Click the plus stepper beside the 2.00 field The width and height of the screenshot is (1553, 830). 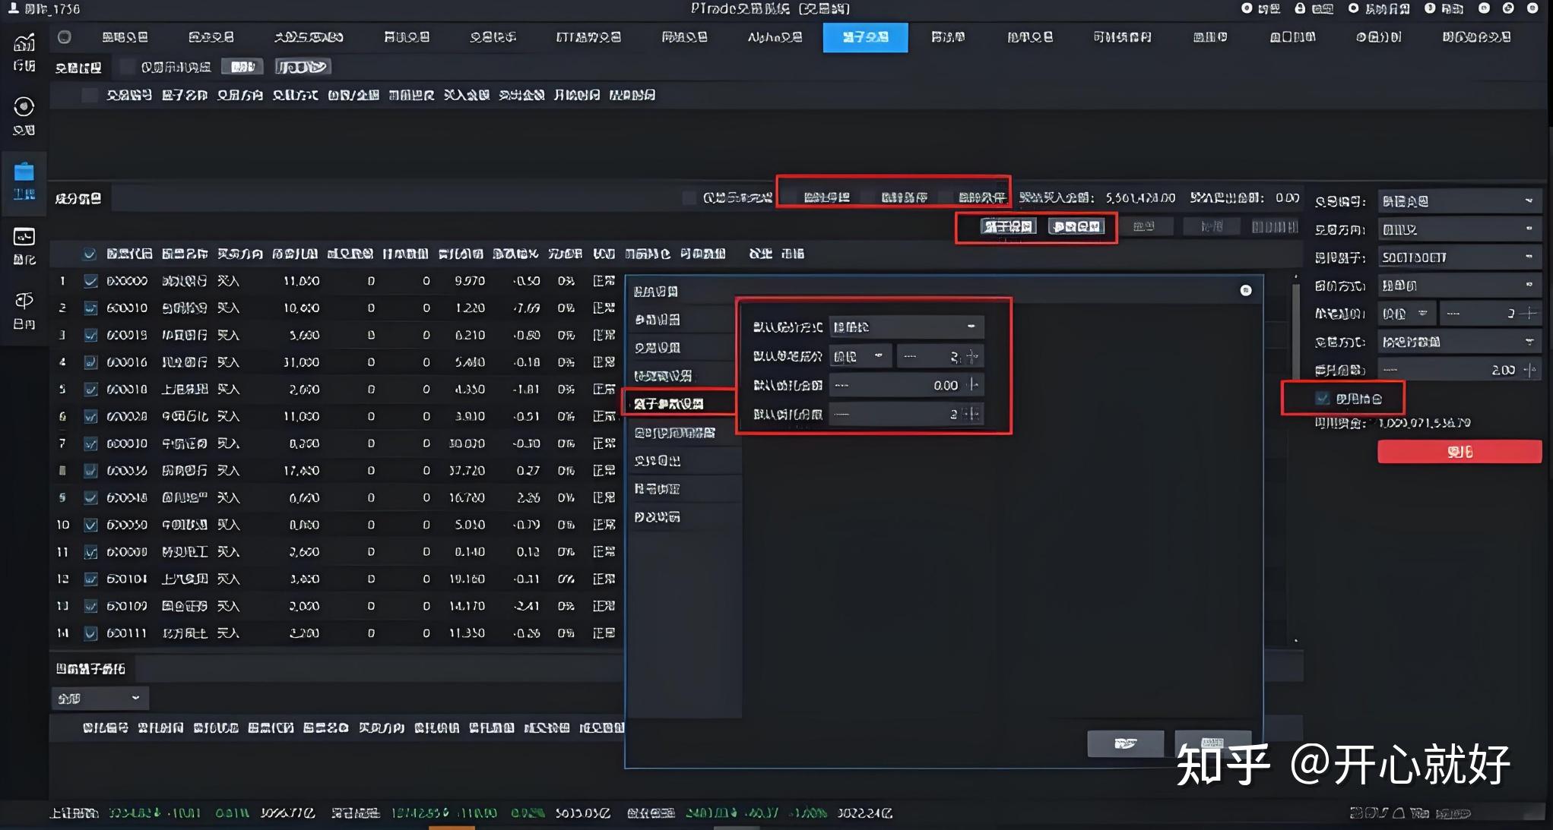pyautogui.click(x=1529, y=370)
